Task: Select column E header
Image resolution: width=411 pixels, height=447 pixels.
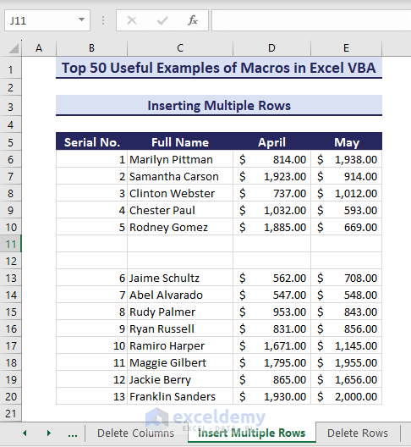Action: click(x=346, y=48)
